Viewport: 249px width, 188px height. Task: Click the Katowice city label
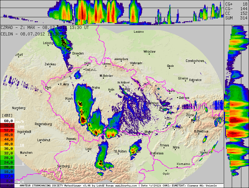[x=195, y=80]
